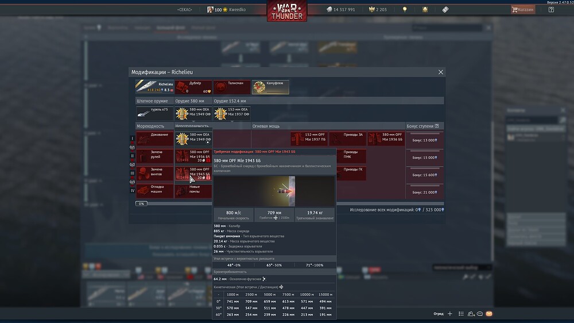Viewport: 574px width, 323px height.
Task: Select 380-мм OPF Mle 1936 ББ firepower modification
Action: pos(386,139)
